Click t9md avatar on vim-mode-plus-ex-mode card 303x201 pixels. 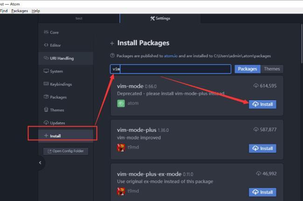pyautogui.click(x=121, y=191)
